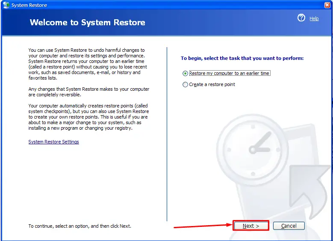Close the System Restore window

pyautogui.click(x=327, y=5)
